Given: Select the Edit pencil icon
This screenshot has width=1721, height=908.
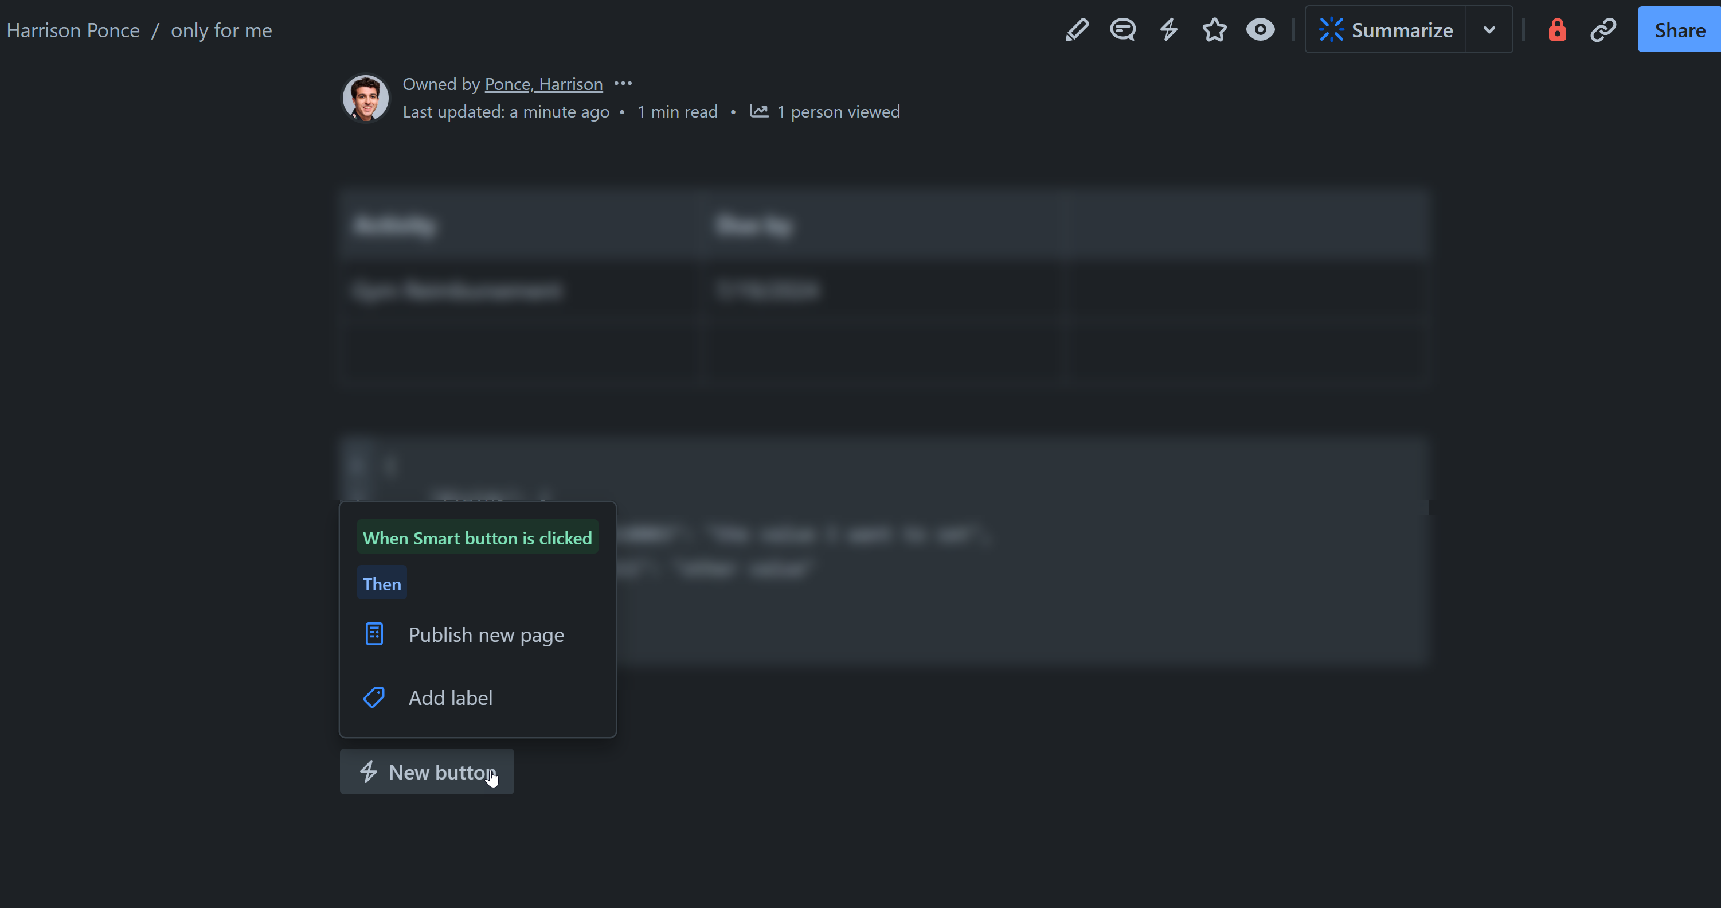Looking at the screenshot, I should [1077, 29].
